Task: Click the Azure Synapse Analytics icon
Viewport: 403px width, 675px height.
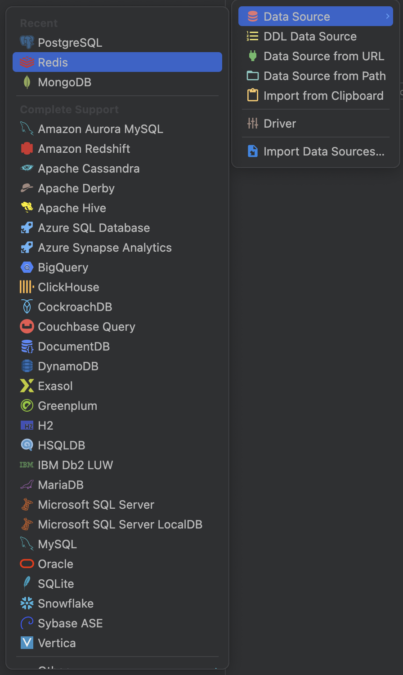Action: point(27,248)
